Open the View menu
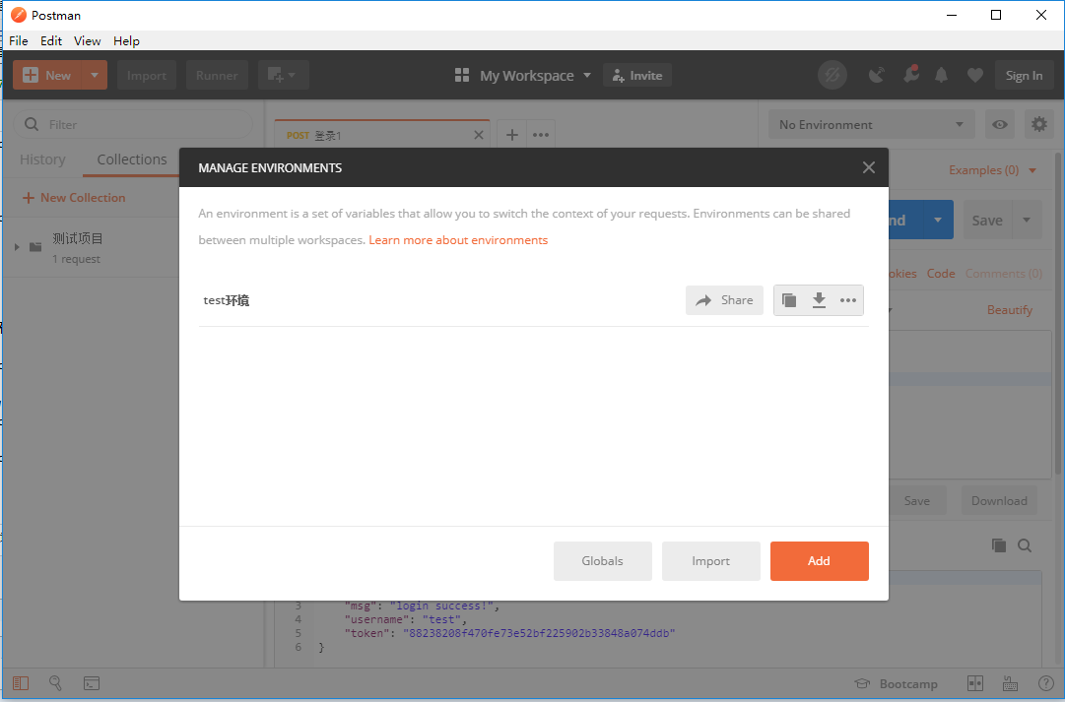The width and height of the screenshot is (1065, 702). pyautogui.click(x=87, y=40)
